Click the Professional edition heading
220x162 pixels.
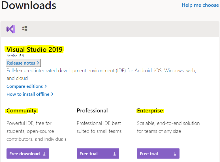92,110
